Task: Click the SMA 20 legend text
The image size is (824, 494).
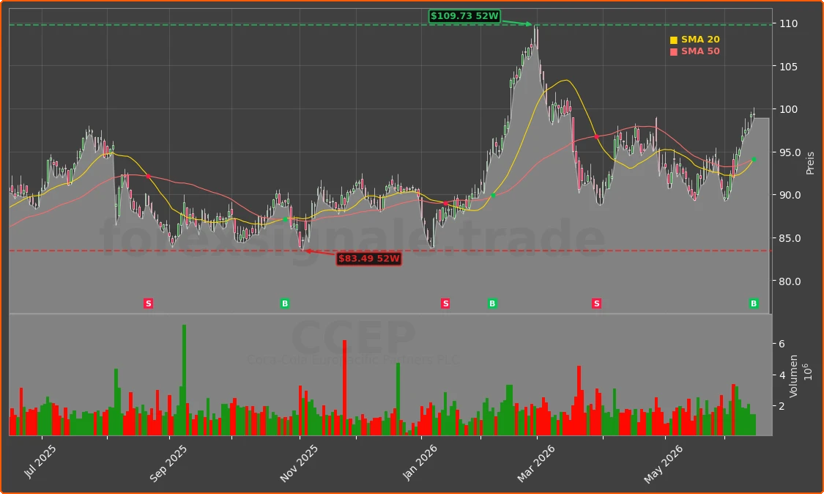Action: 700,40
